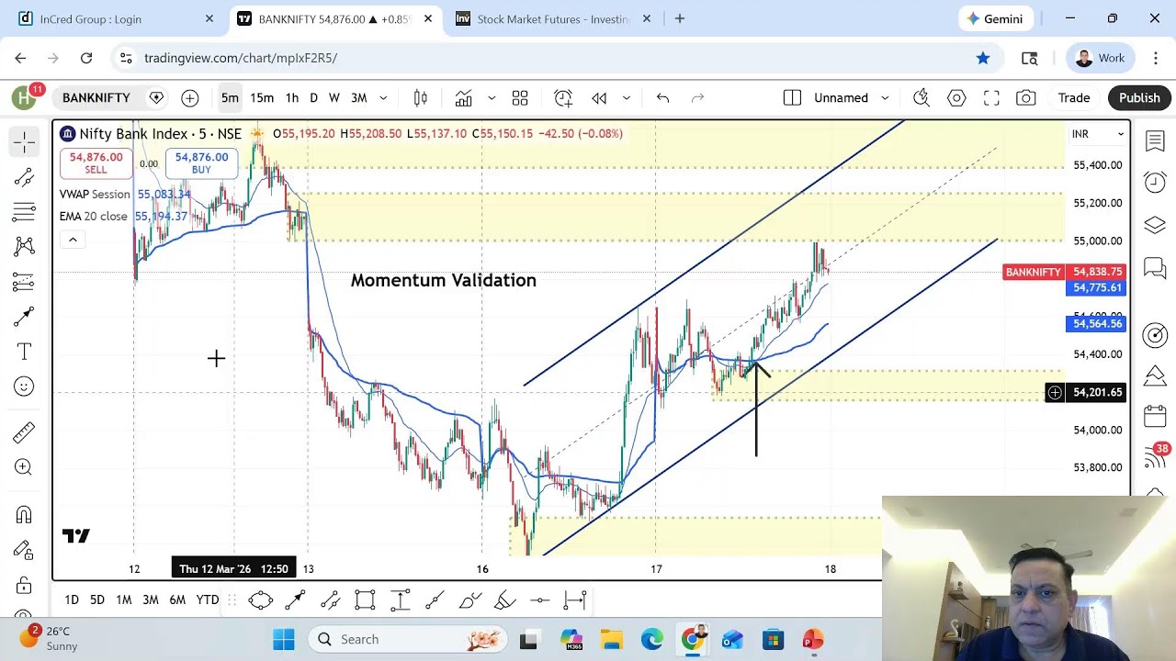Open File Explorer from the taskbar
1176x661 pixels.
pyautogui.click(x=612, y=639)
